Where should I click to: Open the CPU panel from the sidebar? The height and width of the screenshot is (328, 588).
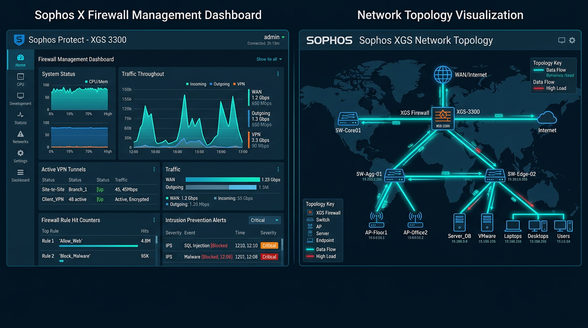(20, 78)
